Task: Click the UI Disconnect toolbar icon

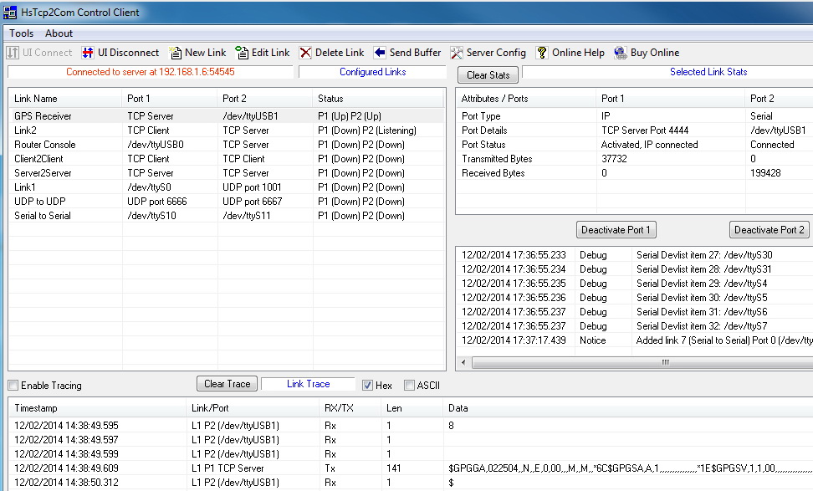Action: point(88,53)
